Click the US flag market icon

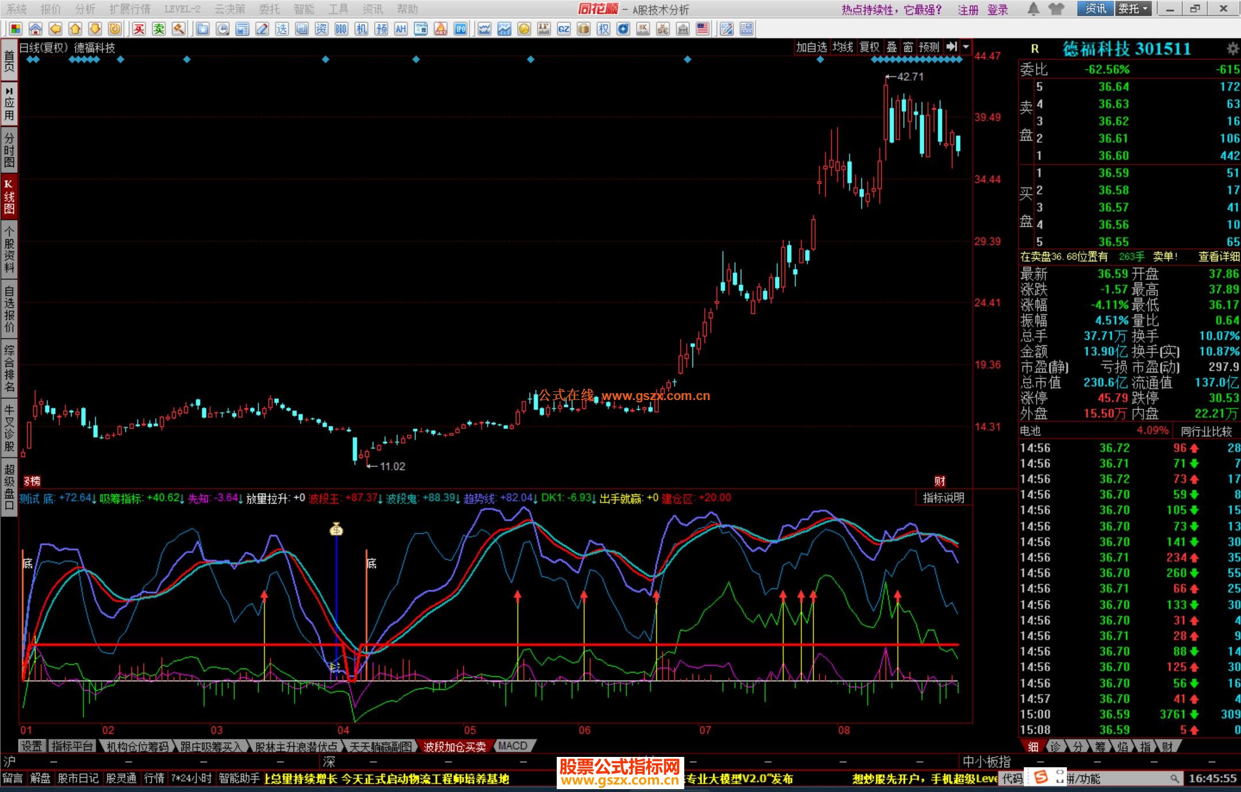[x=702, y=29]
